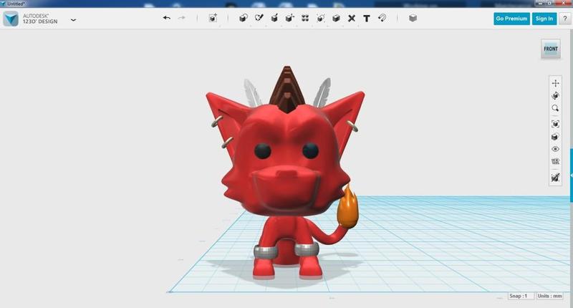Viewport: 573px width, 308px height.
Task: Select the Snap magnet tool
Action: pos(382,18)
